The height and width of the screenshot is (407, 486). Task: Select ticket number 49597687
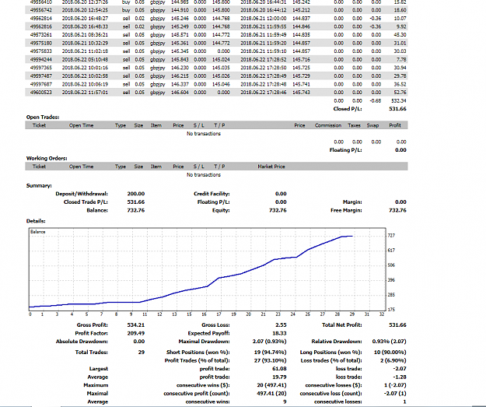(x=41, y=84)
